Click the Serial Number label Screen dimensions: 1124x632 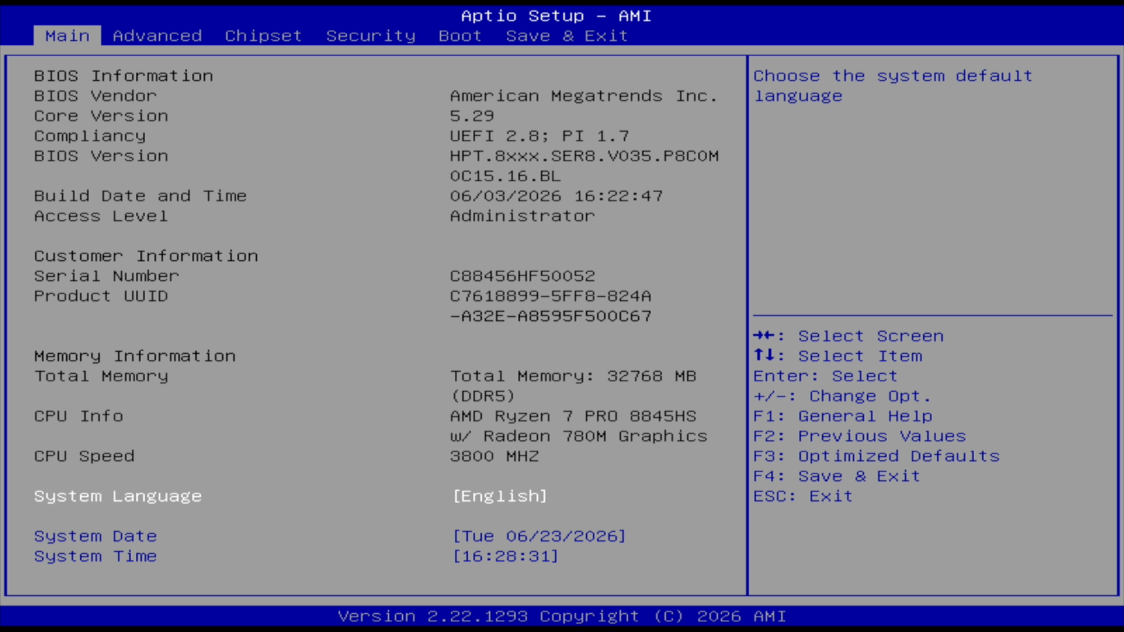106,276
